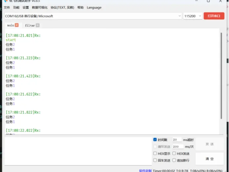Click the red 打开串口 button
Image resolution: width=229 pixels, height=172 pixels.
coord(214,16)
